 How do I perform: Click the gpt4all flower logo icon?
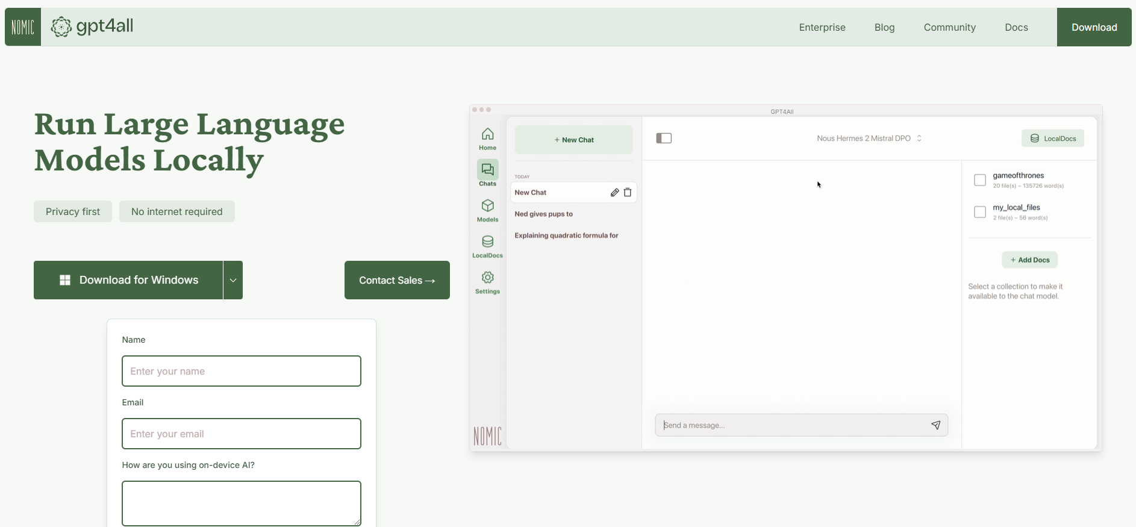pos(61,27)
